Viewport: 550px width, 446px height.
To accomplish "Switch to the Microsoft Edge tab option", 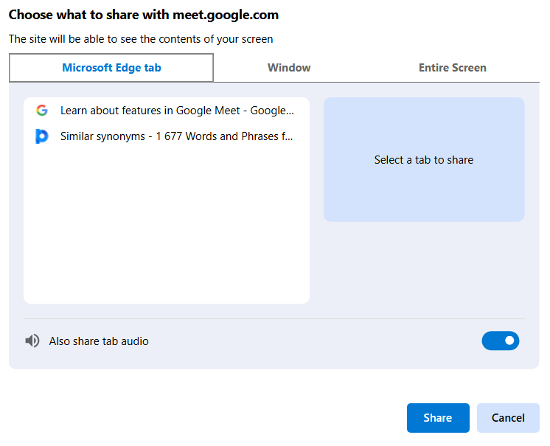I will [x=111, y=68].
